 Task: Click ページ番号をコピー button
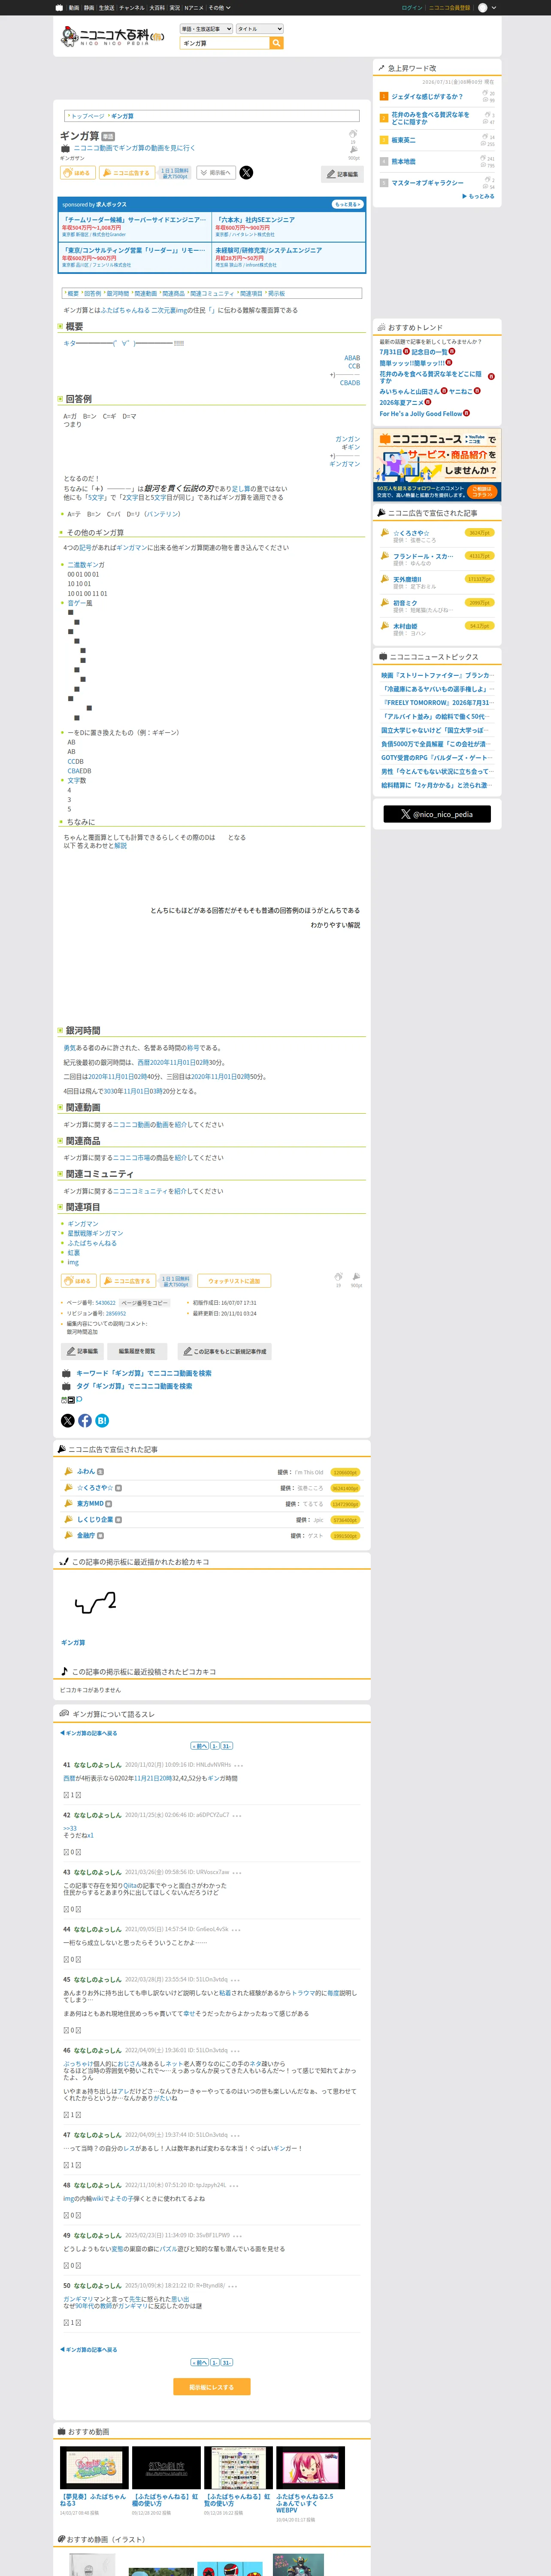(x=145, y=1303)
